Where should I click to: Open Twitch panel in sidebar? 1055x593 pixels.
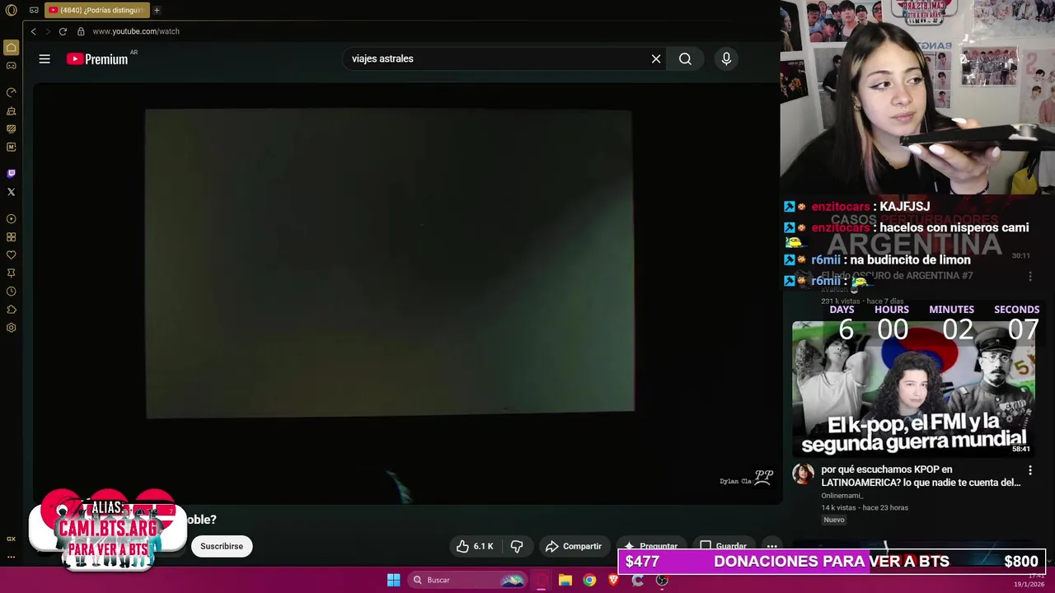(12, 174)
